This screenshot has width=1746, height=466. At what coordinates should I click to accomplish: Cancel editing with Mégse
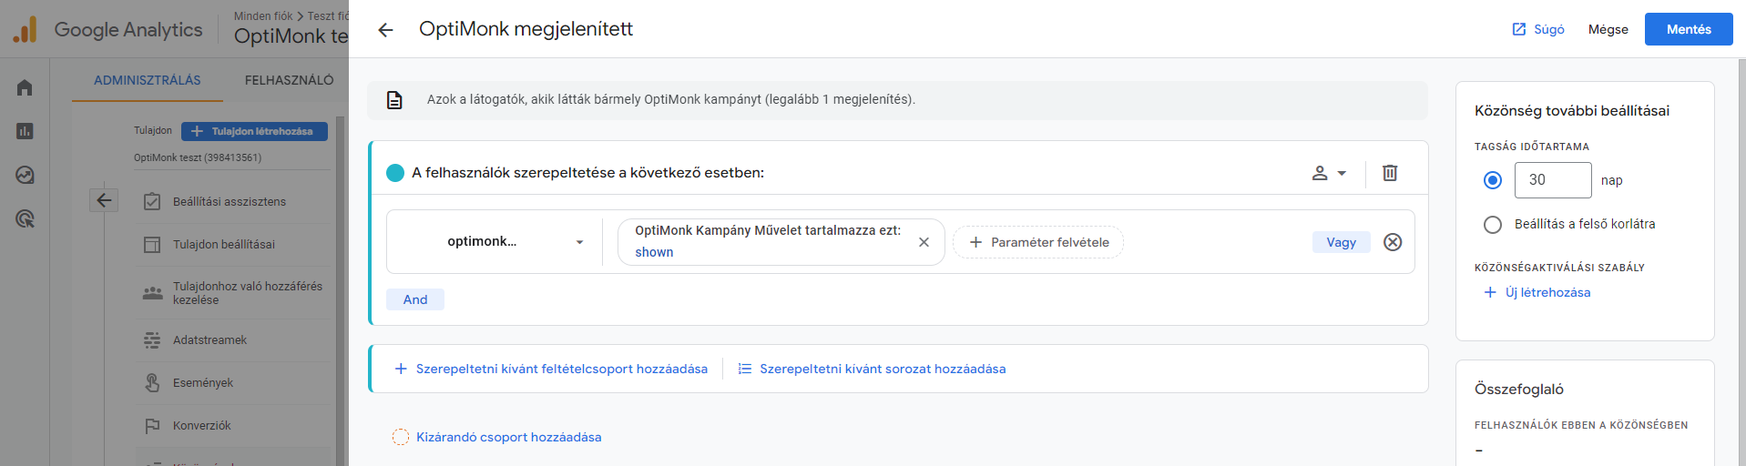(x=1608, y=29)
